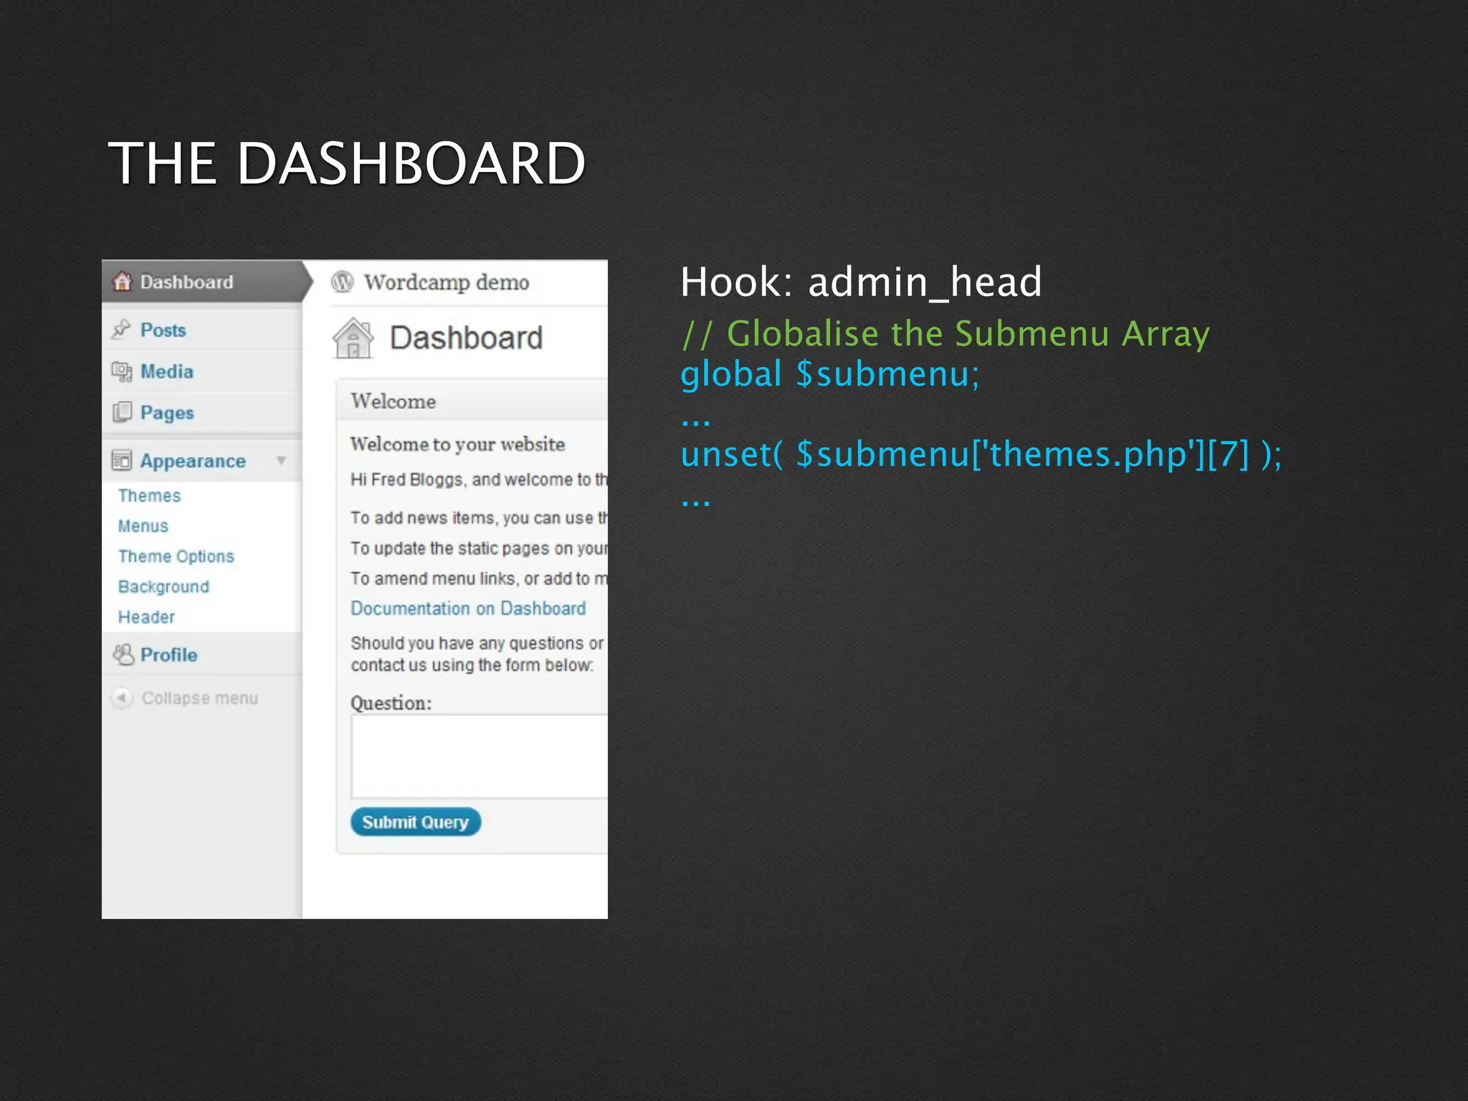Image resolution: width=1468 pixels, height=1101 pixels.
Task: Open Documentation on Dashboard link
Action: pyautogui.click(x=468, y=609)
